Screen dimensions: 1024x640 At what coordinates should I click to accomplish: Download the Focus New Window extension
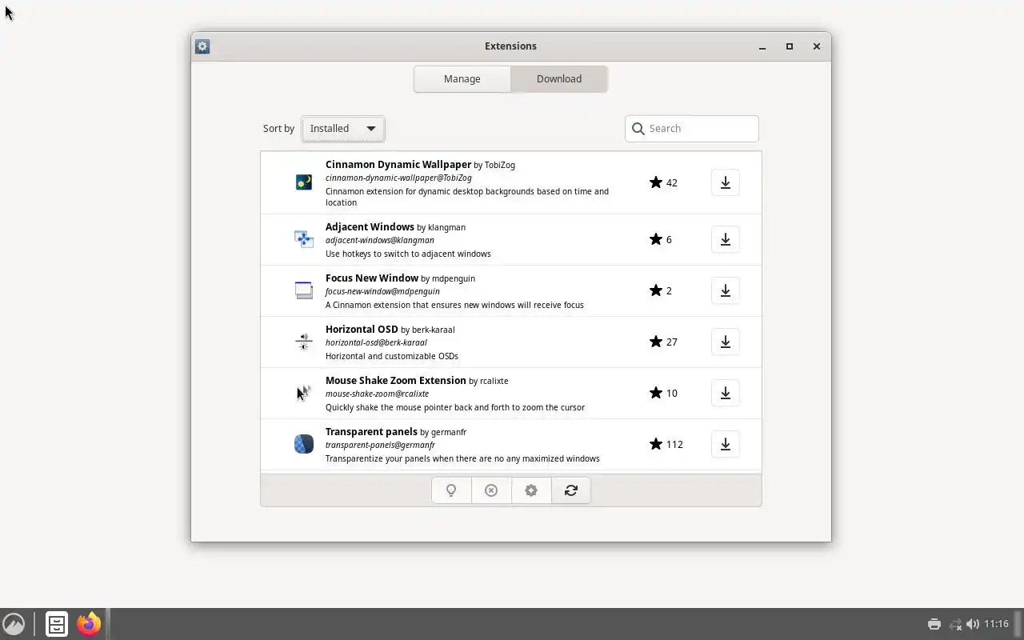click(x=725, y=290)
